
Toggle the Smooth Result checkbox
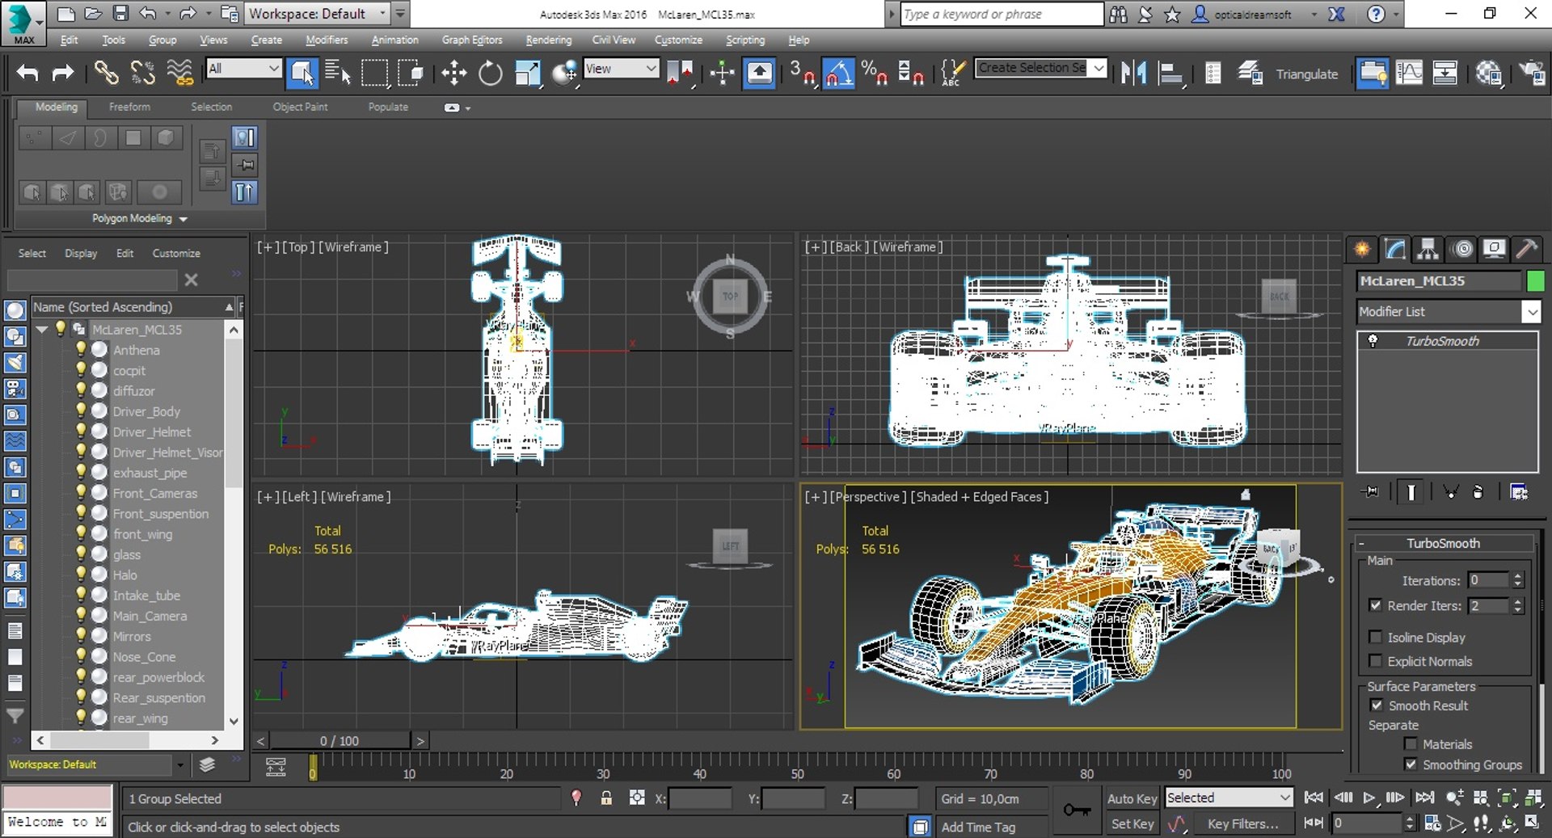[1377, 705]
